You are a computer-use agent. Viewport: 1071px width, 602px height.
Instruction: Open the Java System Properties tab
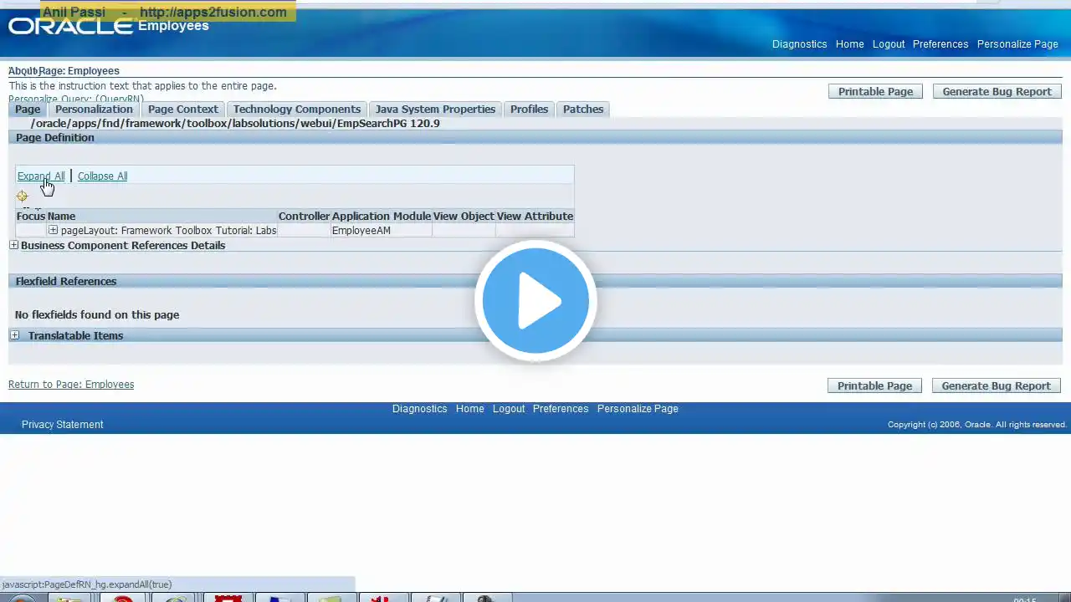[x=435, y=110]
